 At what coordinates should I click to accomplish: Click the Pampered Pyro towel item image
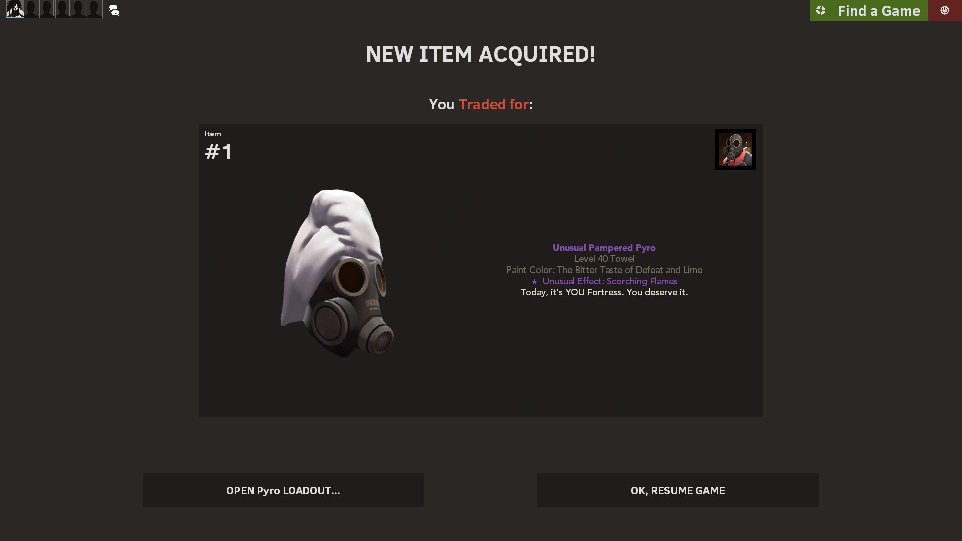(337, 273)
